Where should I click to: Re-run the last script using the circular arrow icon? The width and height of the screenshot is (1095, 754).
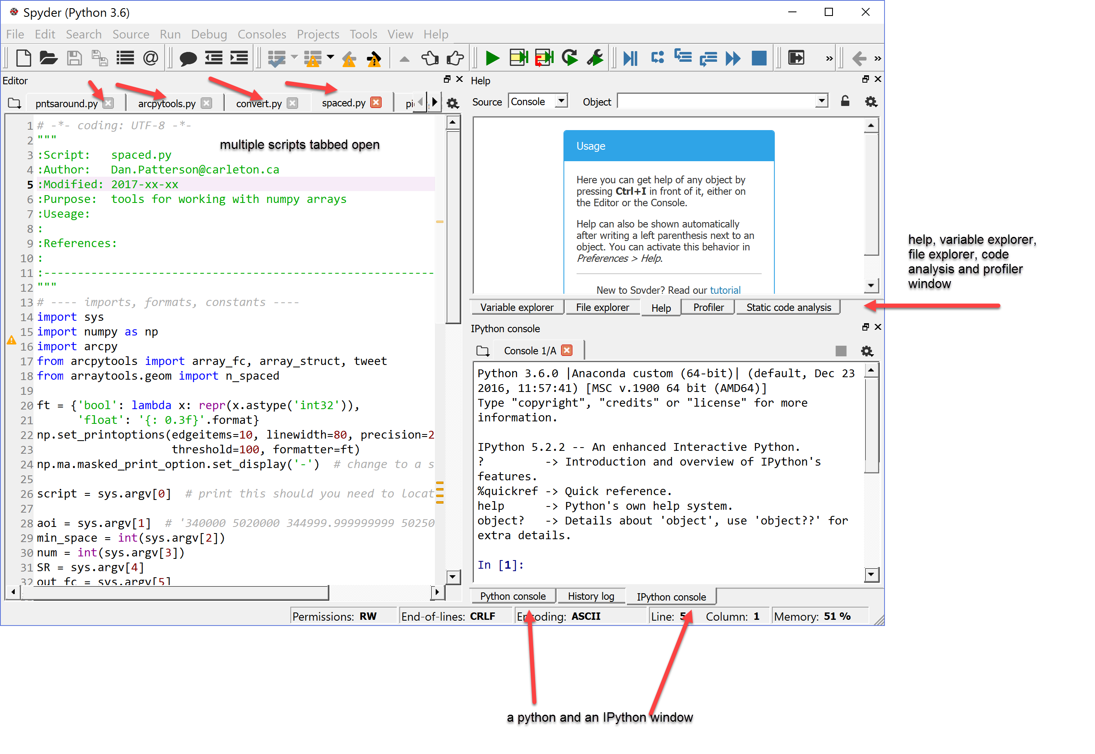coord(569,58)
